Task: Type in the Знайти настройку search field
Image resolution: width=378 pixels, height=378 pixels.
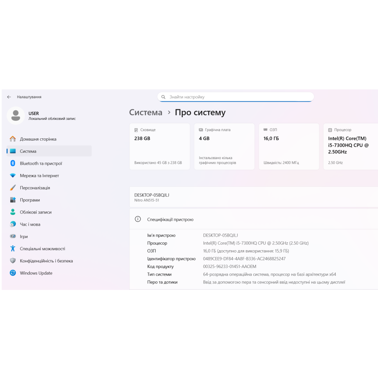Action: pos(238,97)
